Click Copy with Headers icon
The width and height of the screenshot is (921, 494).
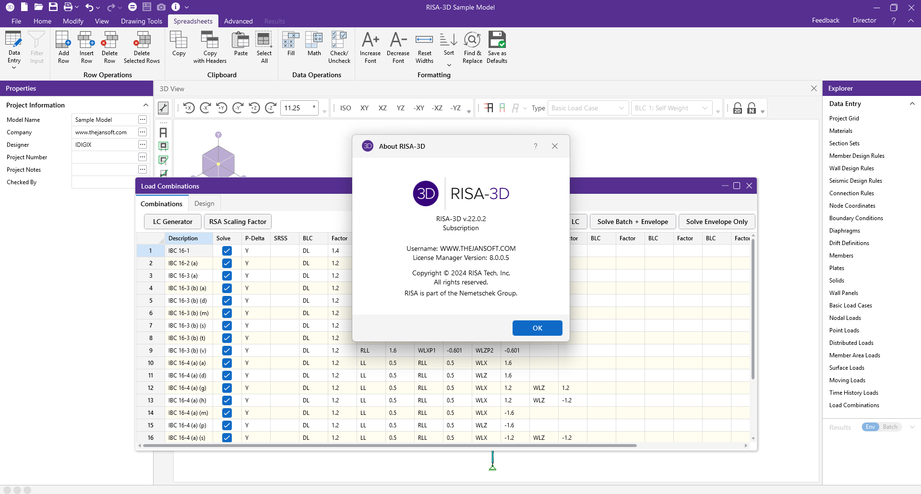pos(210,47)
